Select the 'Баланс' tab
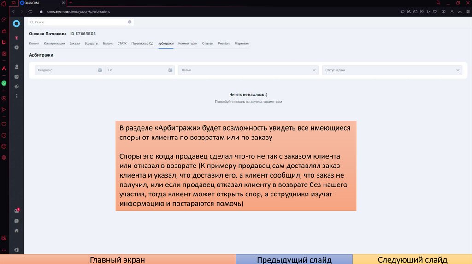This screenshot has width=472, height=264. pos(108,43)
